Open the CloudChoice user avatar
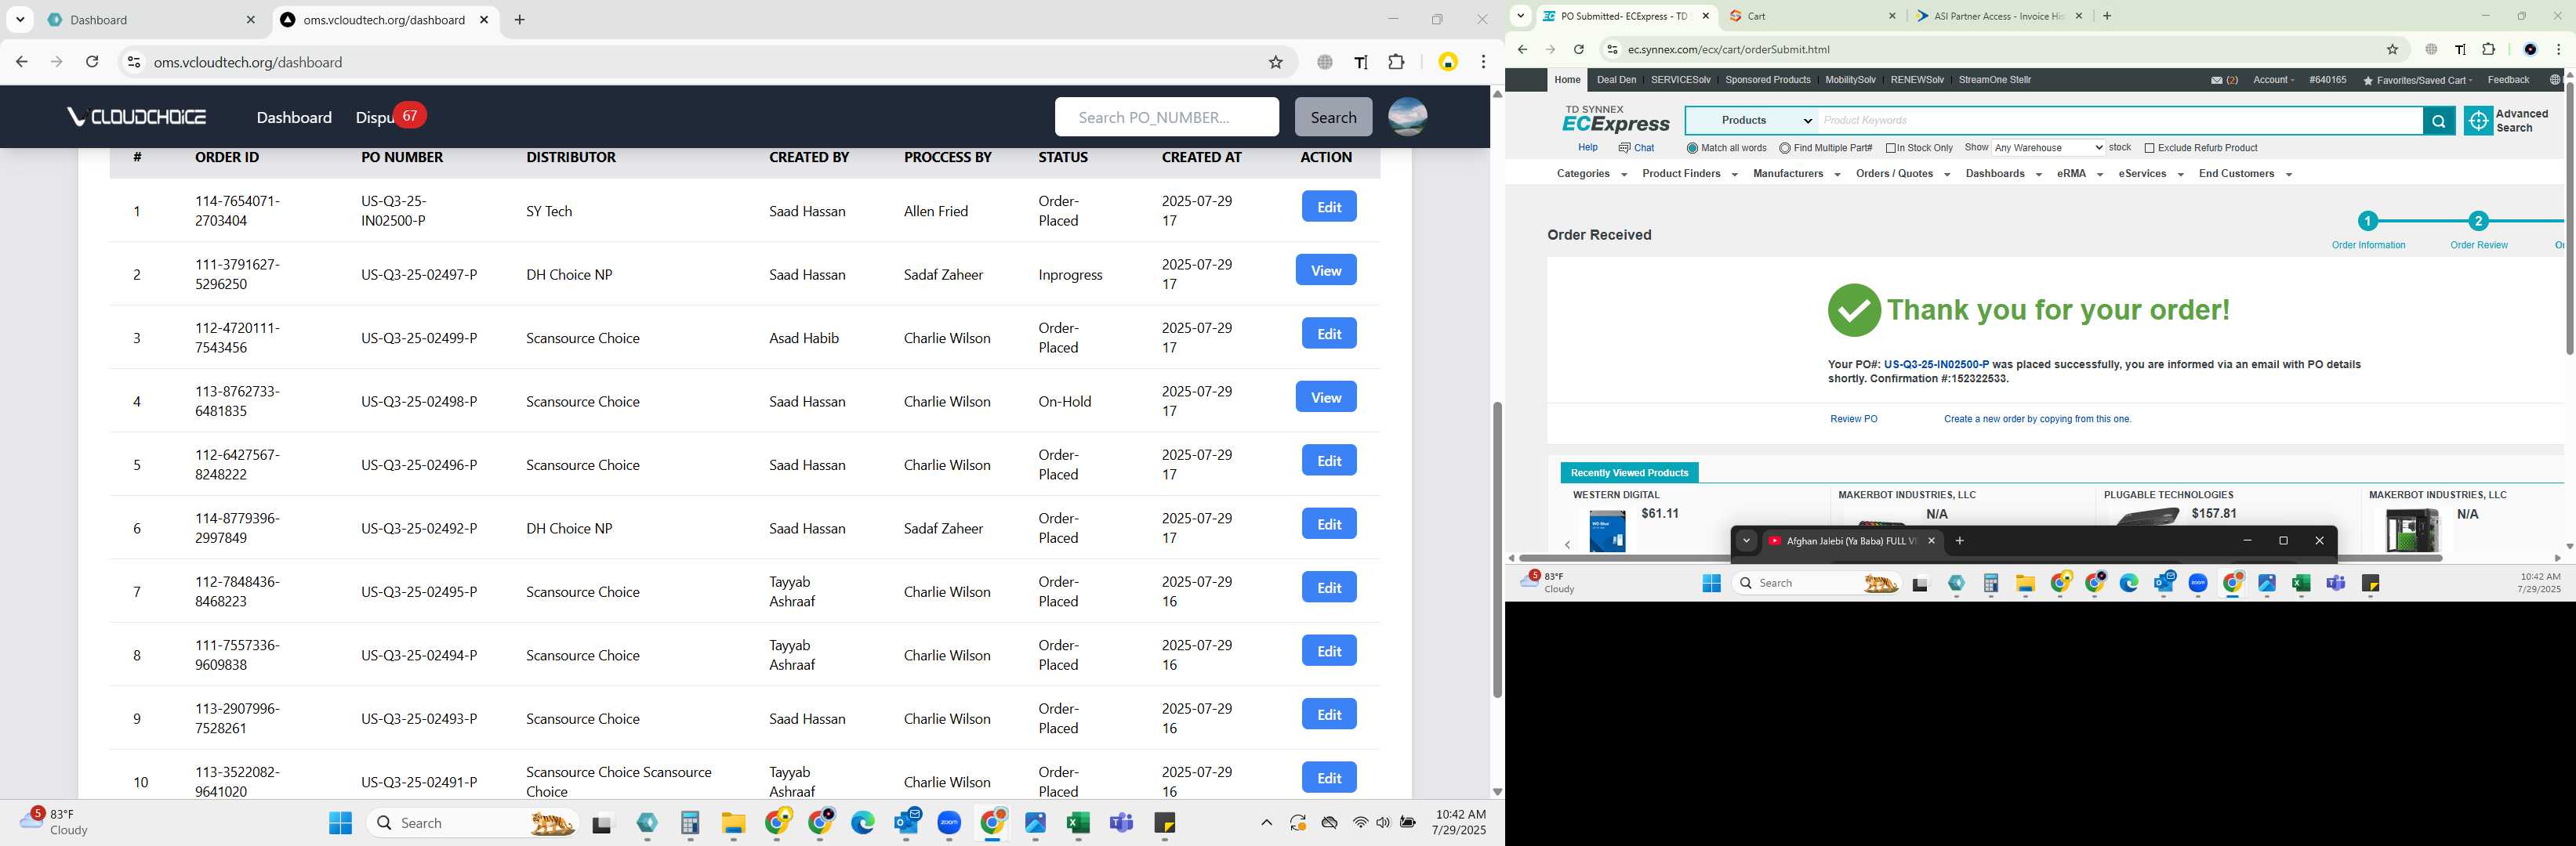 pos(1407,117)
